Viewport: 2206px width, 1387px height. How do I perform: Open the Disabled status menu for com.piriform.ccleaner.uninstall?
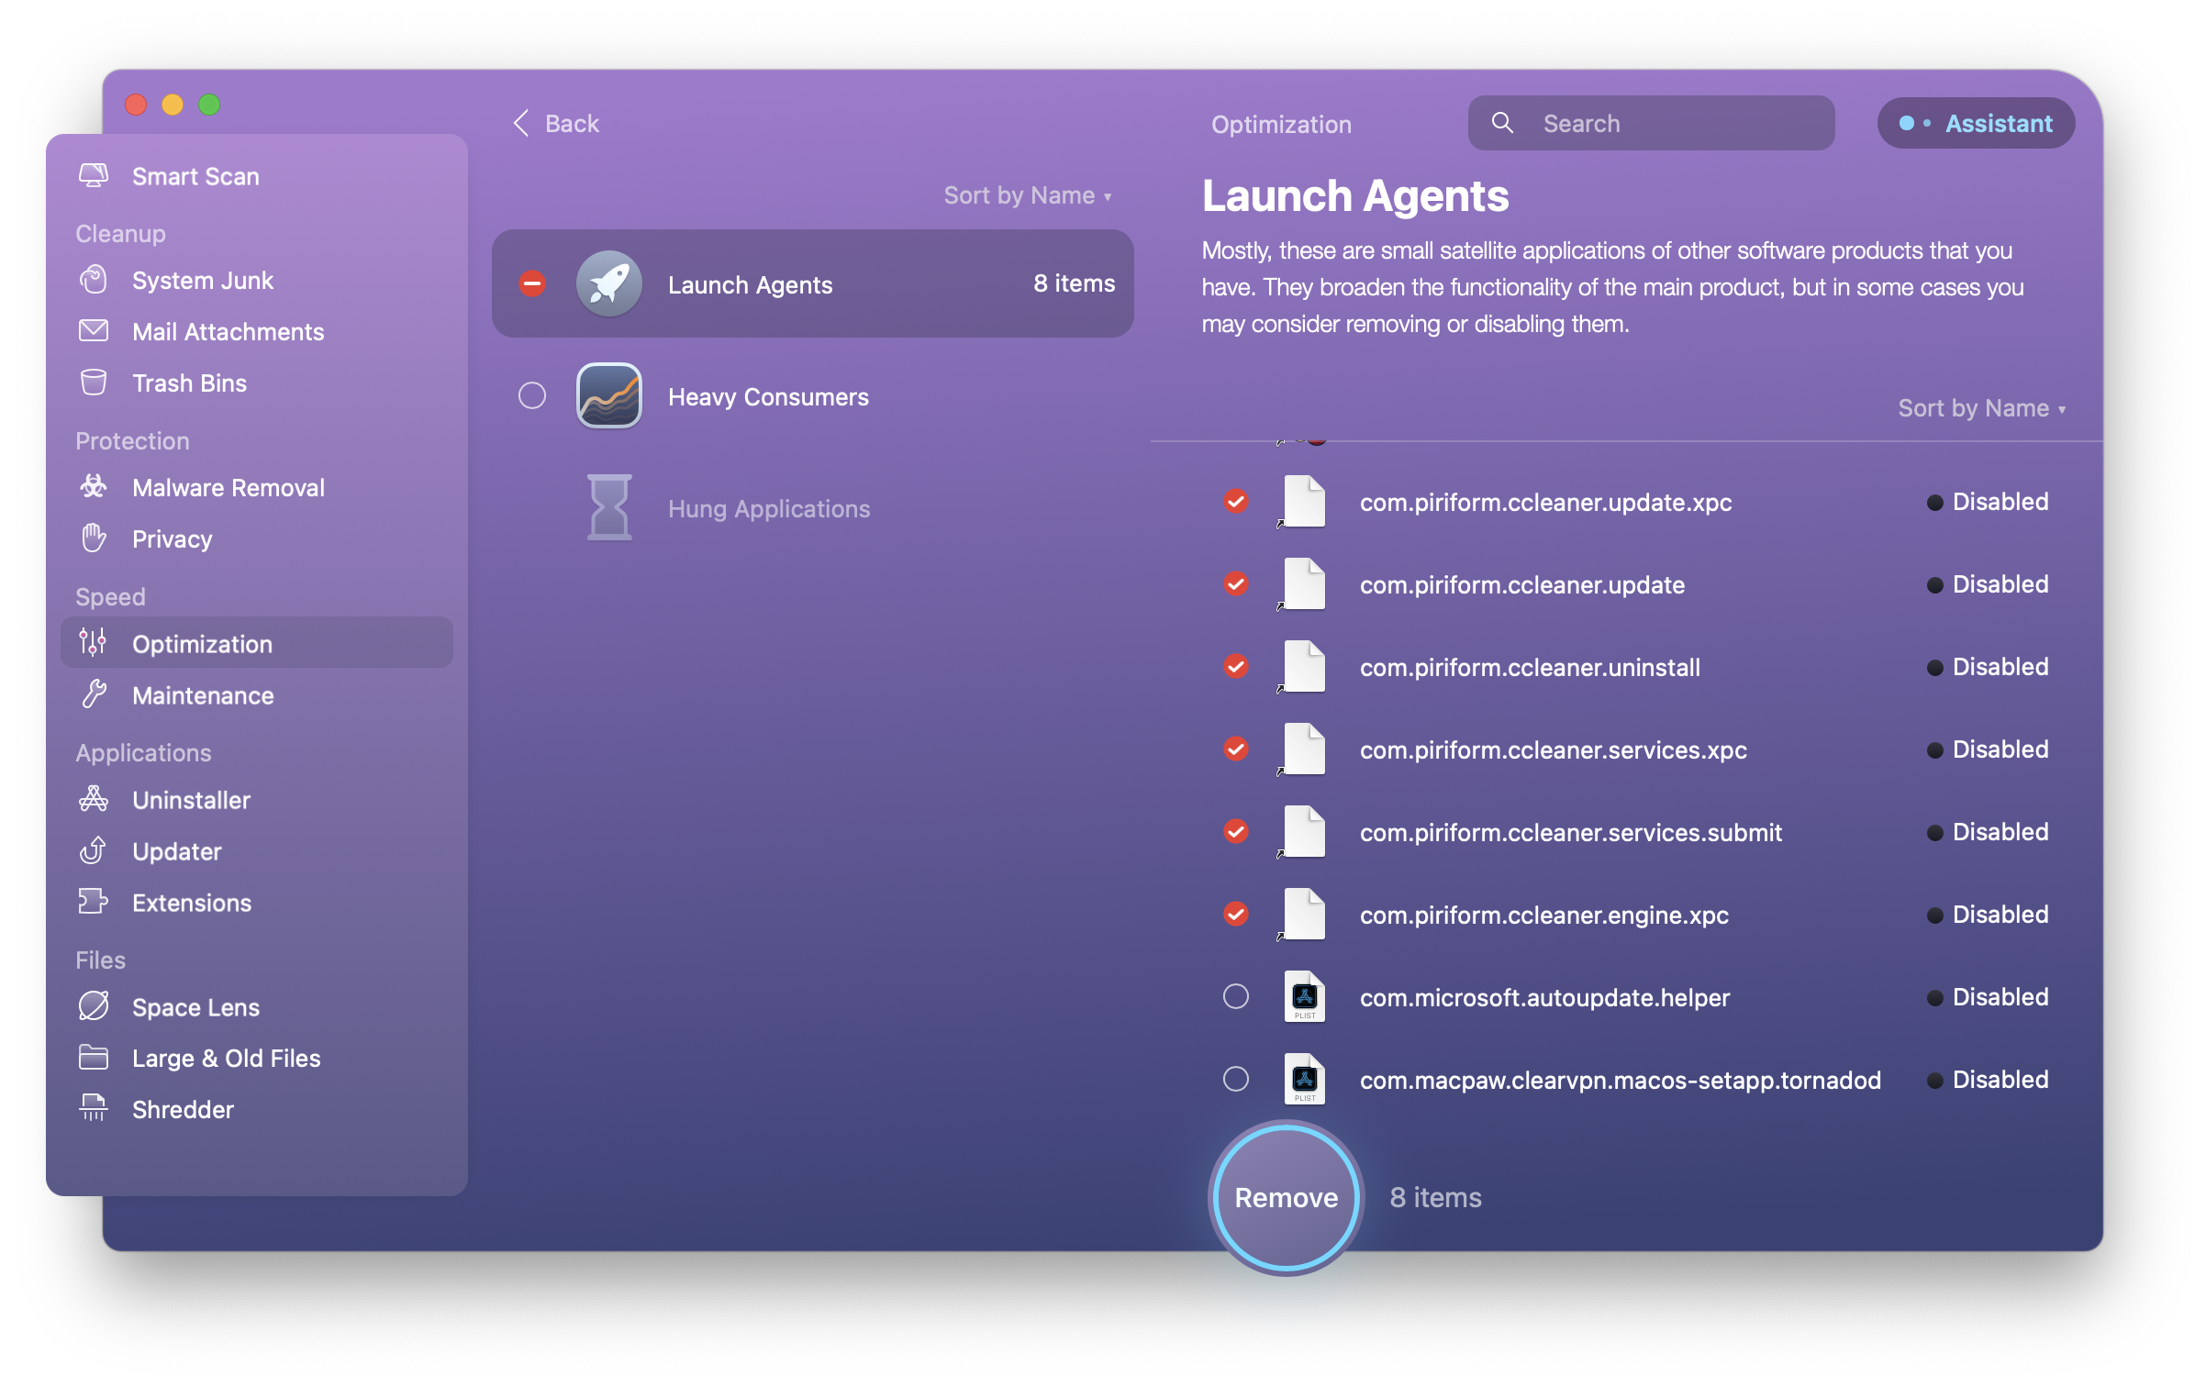click(1988, 667)
